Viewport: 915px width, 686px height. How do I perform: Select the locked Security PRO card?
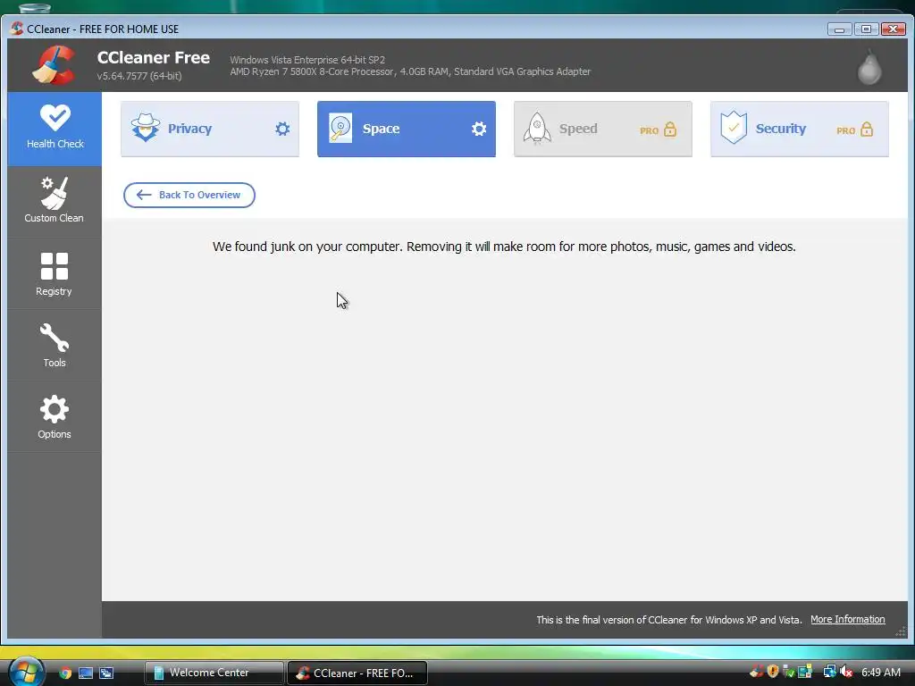coord(800,129)
